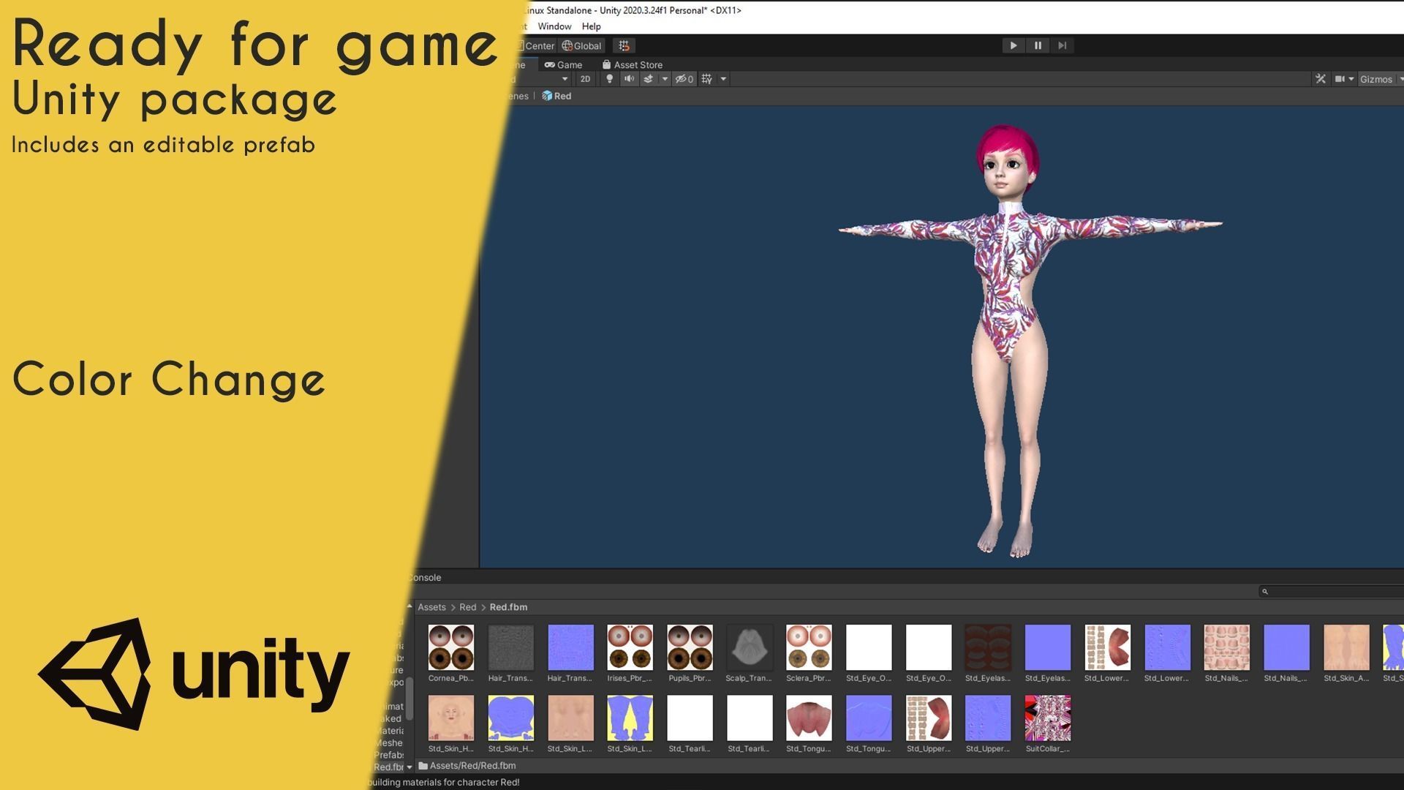This screenshot has width=1404, height=790.
Task: Select Sclera_Pbr texture asset
Action: tap(809, 653)
